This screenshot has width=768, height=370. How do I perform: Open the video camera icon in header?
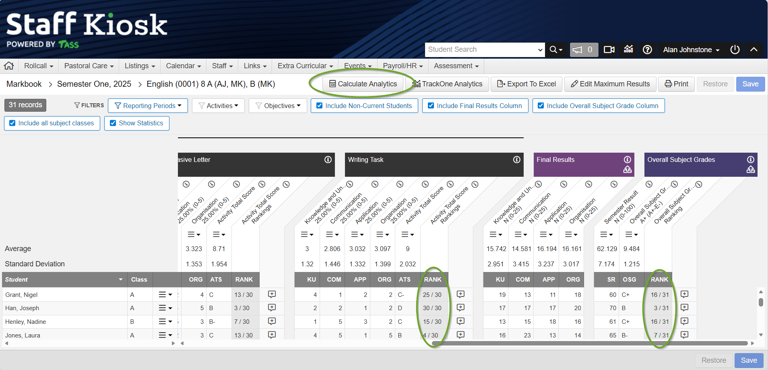click(x=609, y=50)
